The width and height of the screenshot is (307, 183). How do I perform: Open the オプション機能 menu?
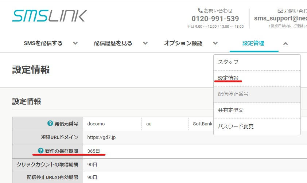pyautogui.click(x=183, y=43)
